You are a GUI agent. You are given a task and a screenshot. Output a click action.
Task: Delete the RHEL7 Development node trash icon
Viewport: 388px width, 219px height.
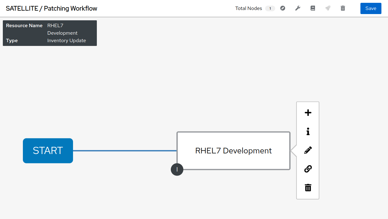tap(308, 188)
